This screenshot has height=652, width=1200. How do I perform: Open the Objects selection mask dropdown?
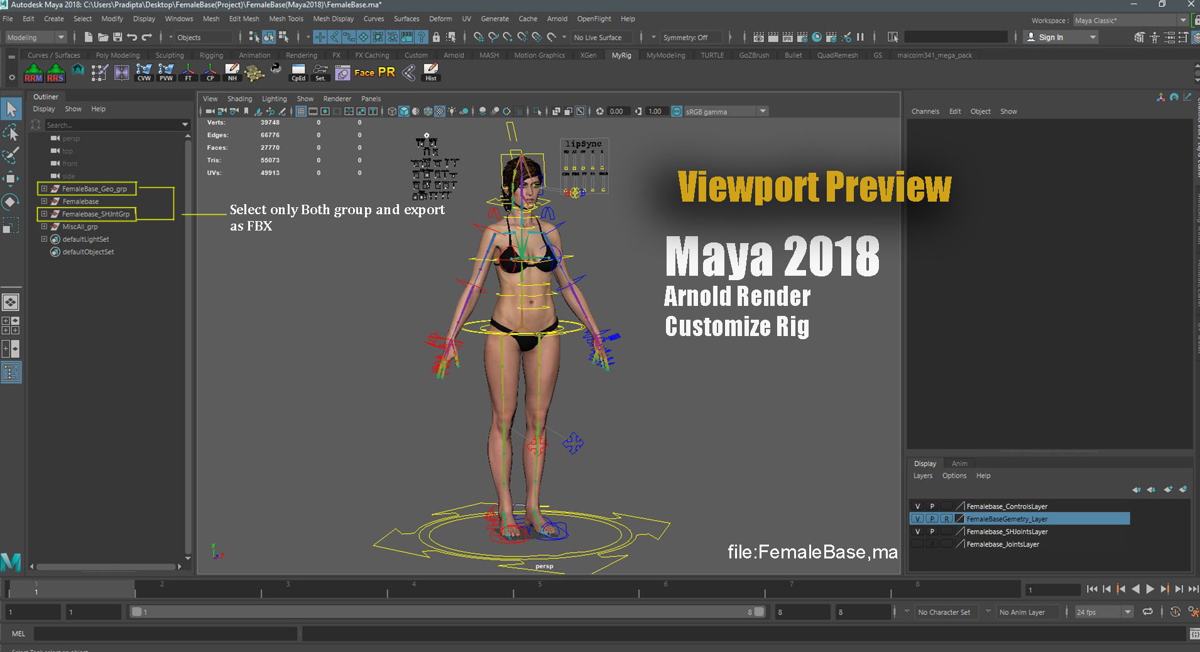pyautogui.click(x=204, y=38)
